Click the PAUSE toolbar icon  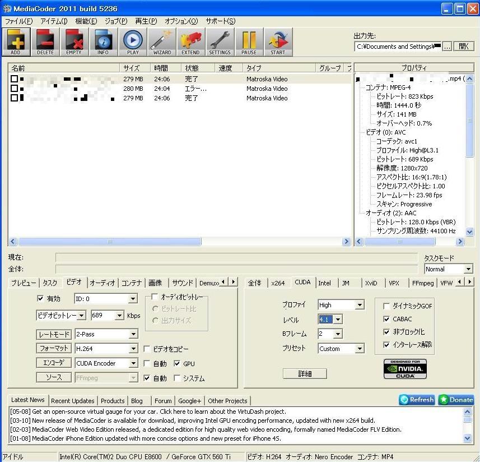tap(249, 42)
